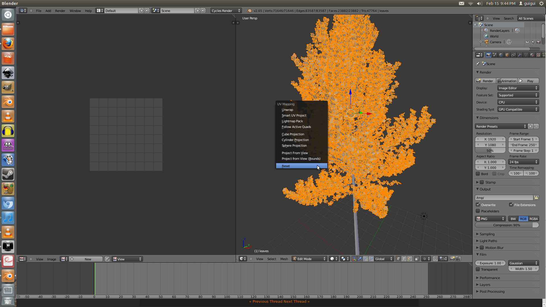Open the Render properties camera tab
Screen dimensions: 546x307
pos(489,55)
